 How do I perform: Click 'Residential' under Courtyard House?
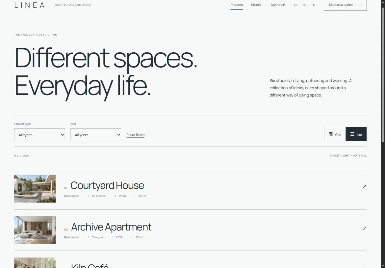72,196
